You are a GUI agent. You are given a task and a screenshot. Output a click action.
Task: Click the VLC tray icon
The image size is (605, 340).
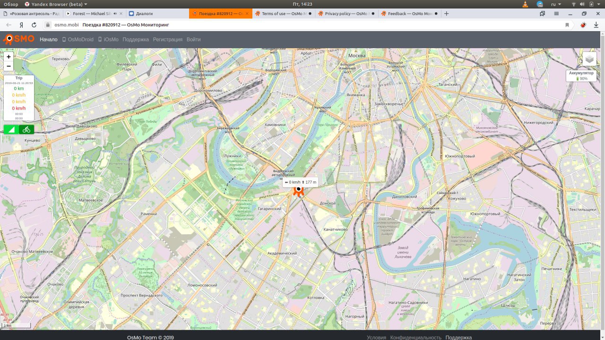526,4
